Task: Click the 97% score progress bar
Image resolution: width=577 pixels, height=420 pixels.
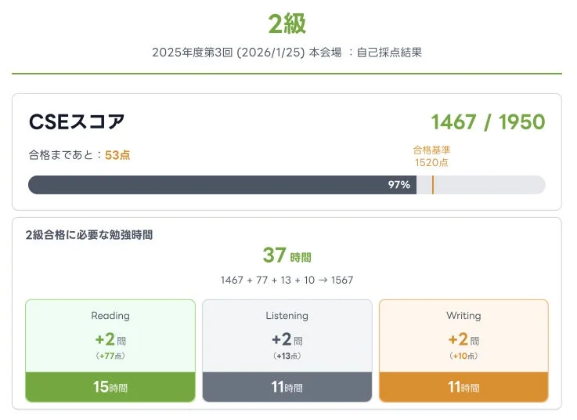Action: (222, 185)
